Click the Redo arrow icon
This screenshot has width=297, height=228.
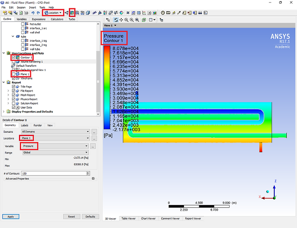38,13
